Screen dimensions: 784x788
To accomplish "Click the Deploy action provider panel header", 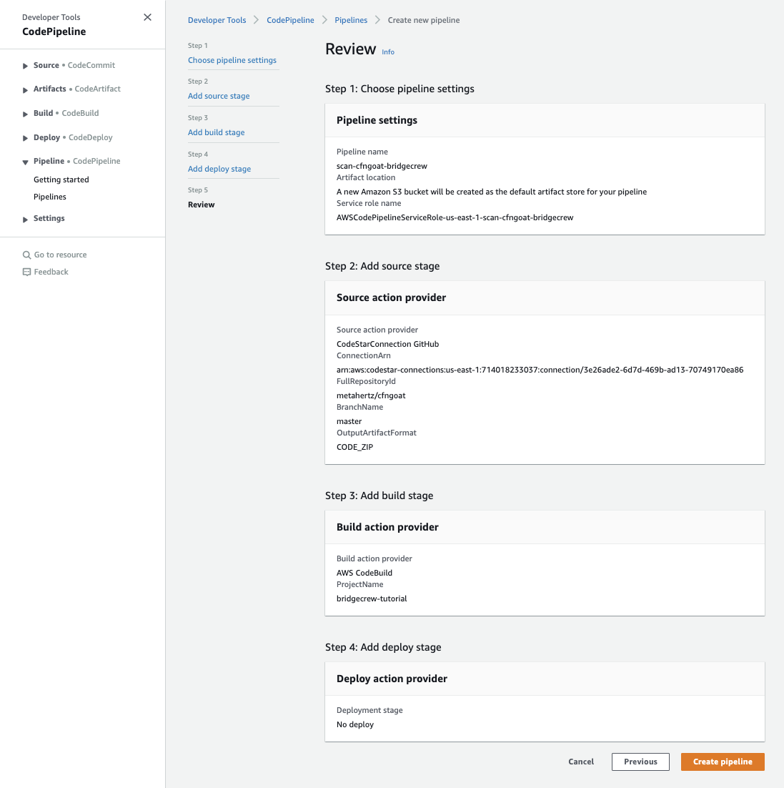I will (545, 679).
